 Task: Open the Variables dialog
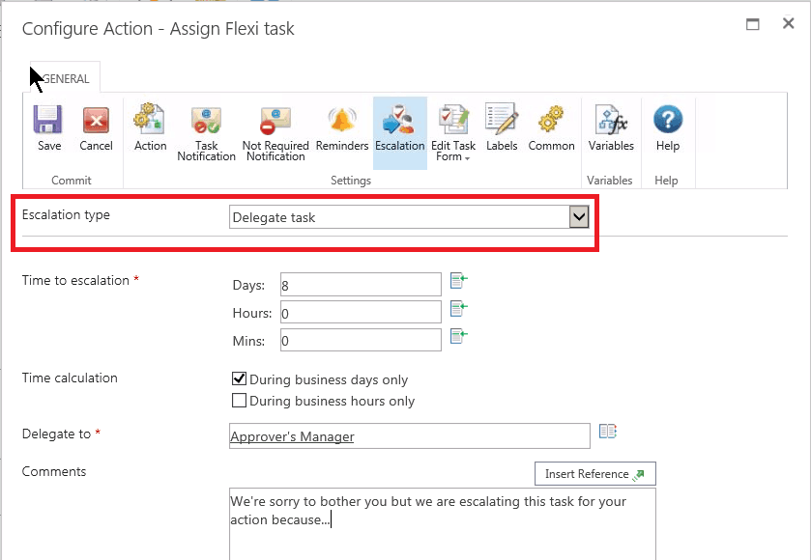pos(611,128)
